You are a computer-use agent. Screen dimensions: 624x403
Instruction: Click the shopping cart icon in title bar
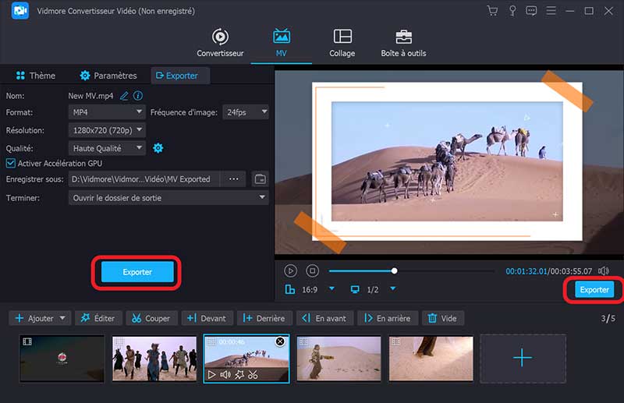coord(491,11)
